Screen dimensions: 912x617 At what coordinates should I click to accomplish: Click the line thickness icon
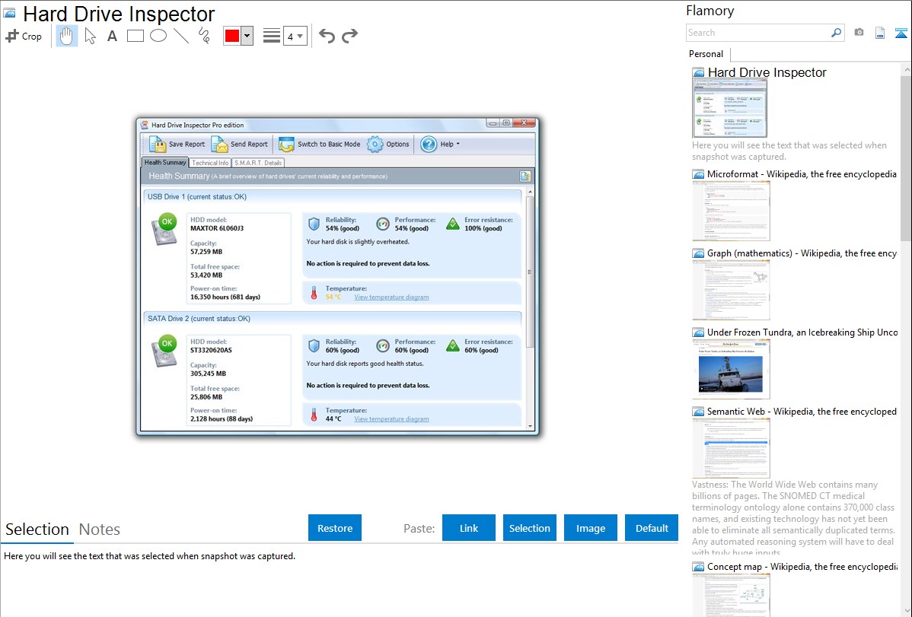tap(272, 36)
